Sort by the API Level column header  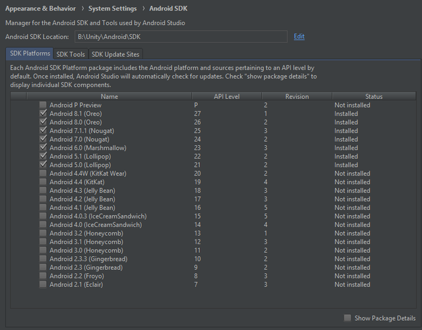[x=227, y=96]
